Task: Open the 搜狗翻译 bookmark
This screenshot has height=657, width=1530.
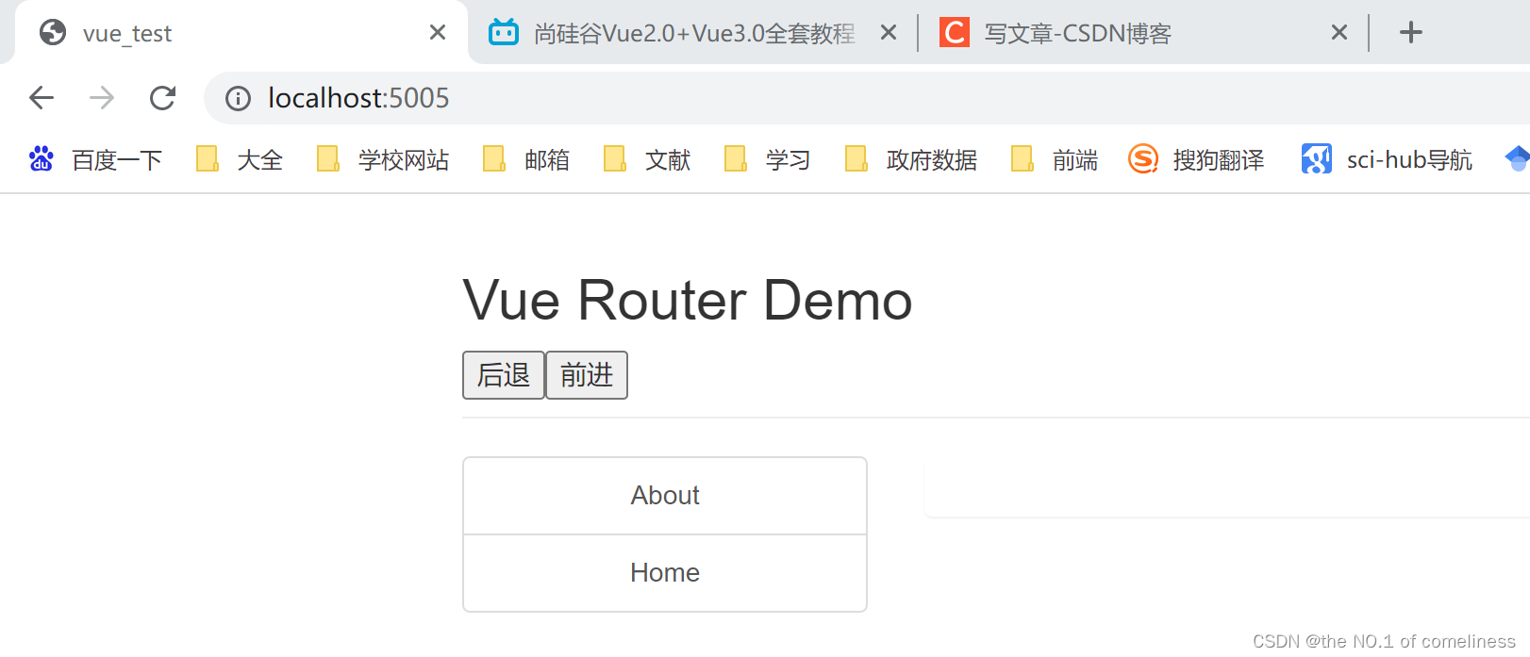Action: click(x=1196, y=159)
